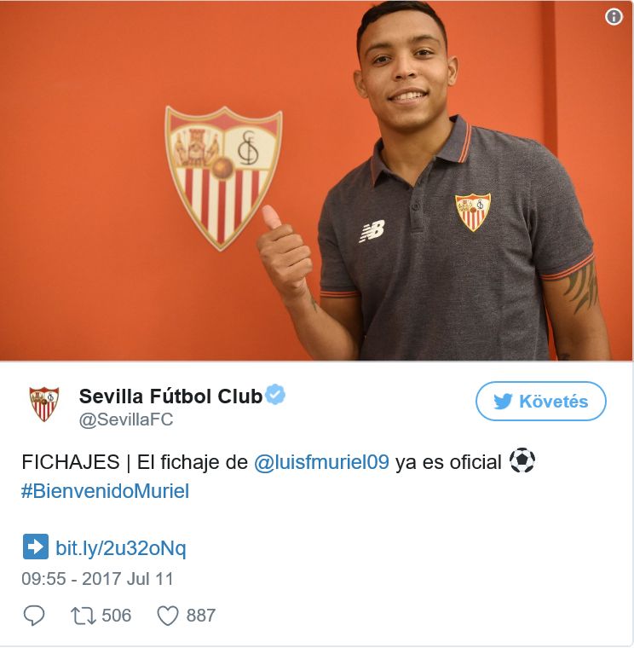Open the 09:55 - 2017 Jul 11 timestamp
The image size is (634, 648).
[x=97, y=579]
